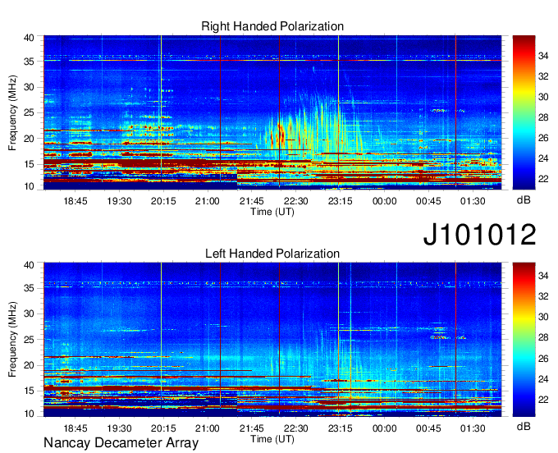Click the 22:30 tick under Left Handed plot

coord(295,428)
